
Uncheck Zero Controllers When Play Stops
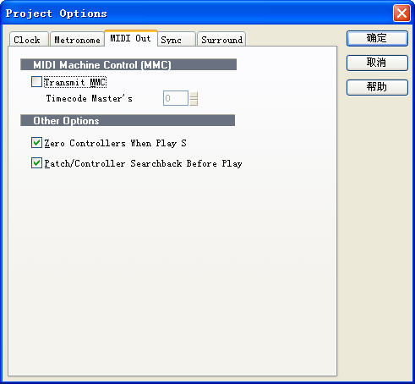tap(36, 143)
